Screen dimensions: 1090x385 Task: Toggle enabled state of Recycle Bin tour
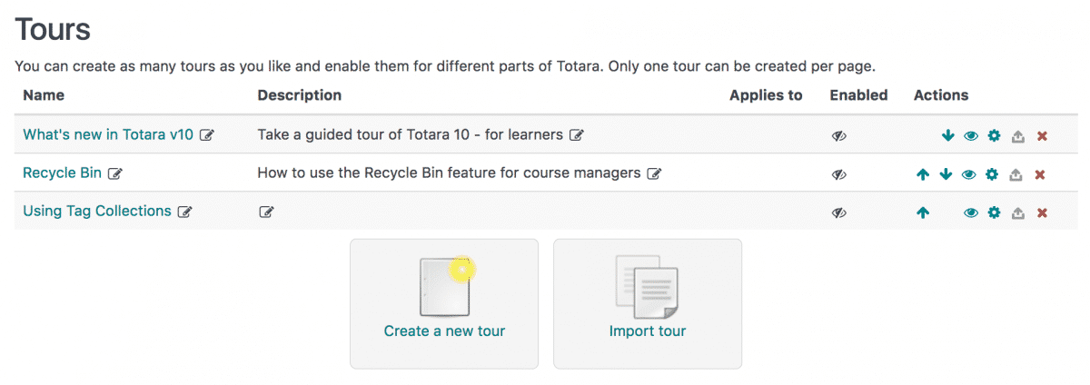pyautogui.click(x=838, y=174)
